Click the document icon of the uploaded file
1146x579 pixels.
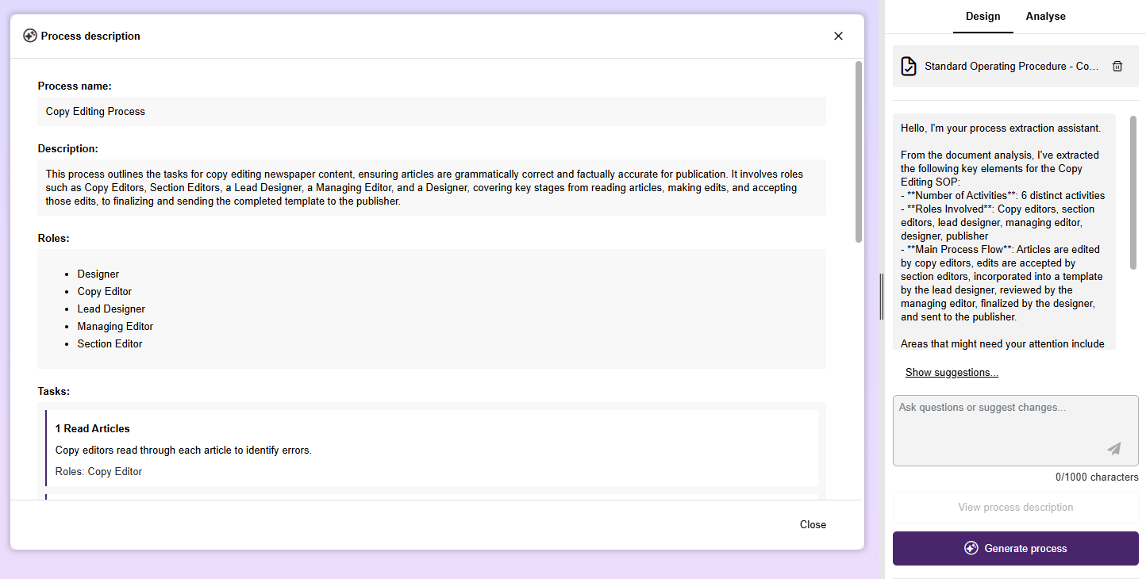(909, 67)
